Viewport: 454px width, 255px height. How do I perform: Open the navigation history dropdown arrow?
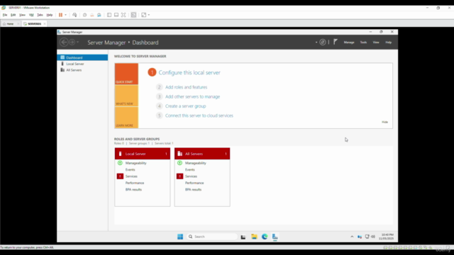(77, 42)
